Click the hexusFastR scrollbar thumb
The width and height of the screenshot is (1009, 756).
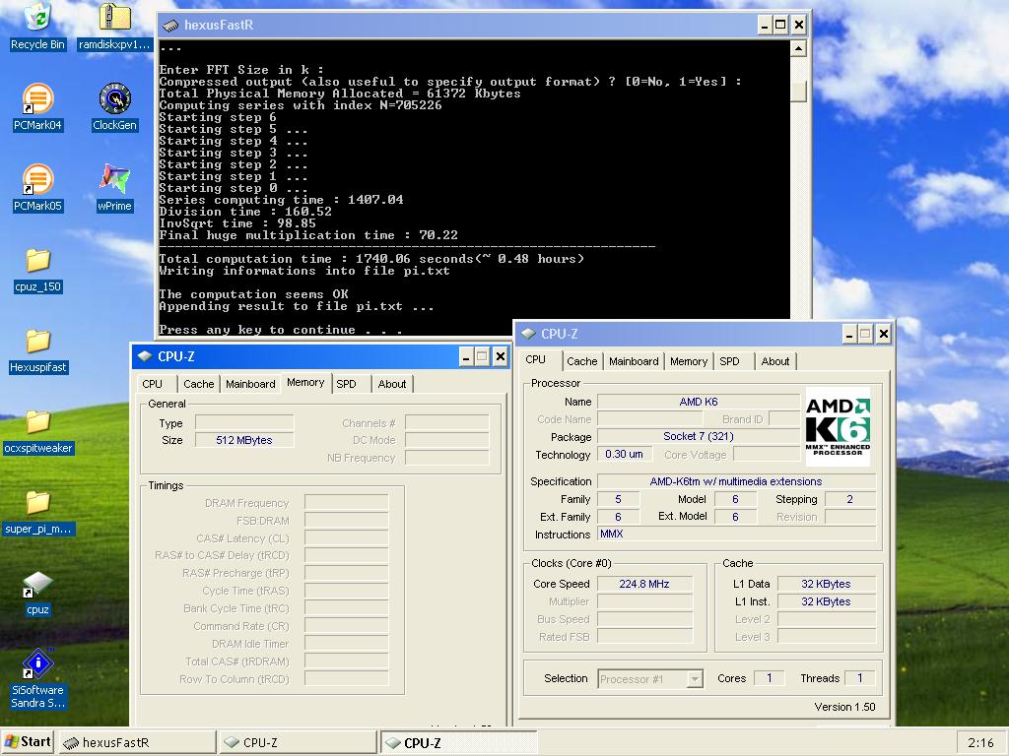(798, 91)
